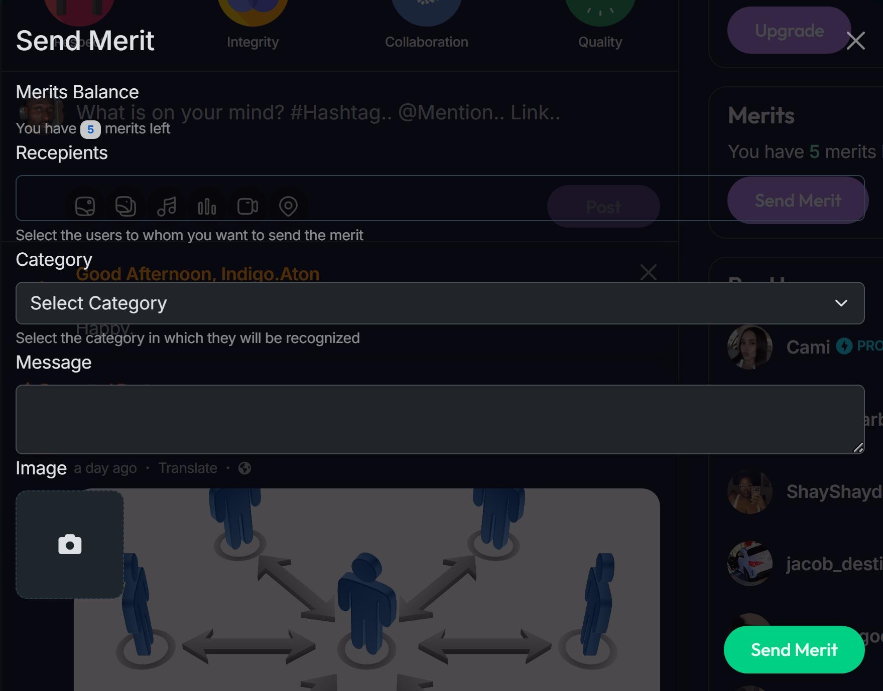Close the Send Merit dialog
This screenshot has height=691, width=883.
[x=855, y=41]
